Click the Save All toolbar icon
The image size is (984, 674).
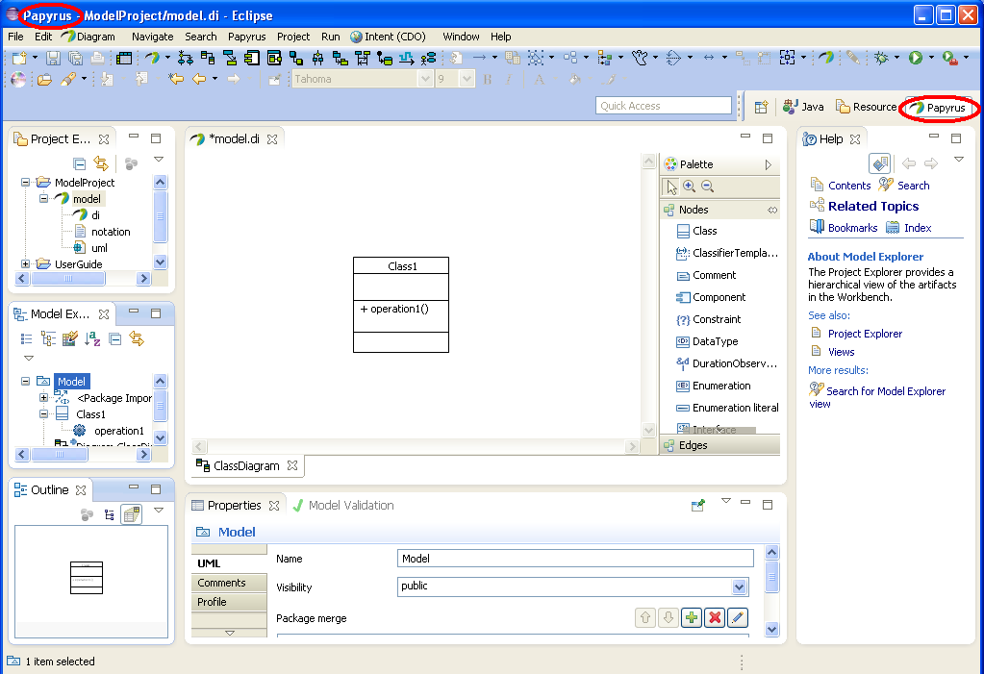pos(75,59)
